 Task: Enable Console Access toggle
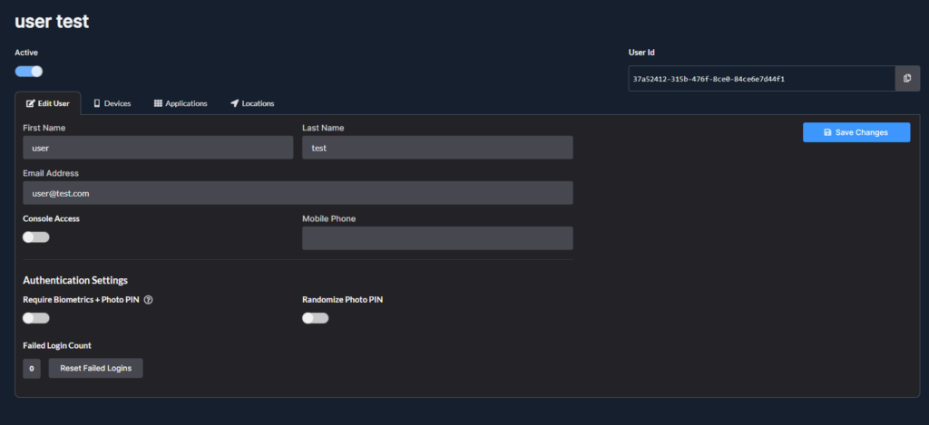click(36, 237)
